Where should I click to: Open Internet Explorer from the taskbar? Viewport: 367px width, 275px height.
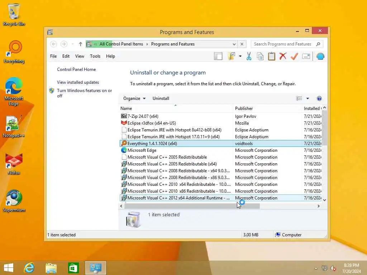coord(29,268)
